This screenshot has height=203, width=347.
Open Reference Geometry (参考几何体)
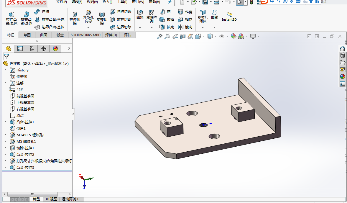[203, 16]
